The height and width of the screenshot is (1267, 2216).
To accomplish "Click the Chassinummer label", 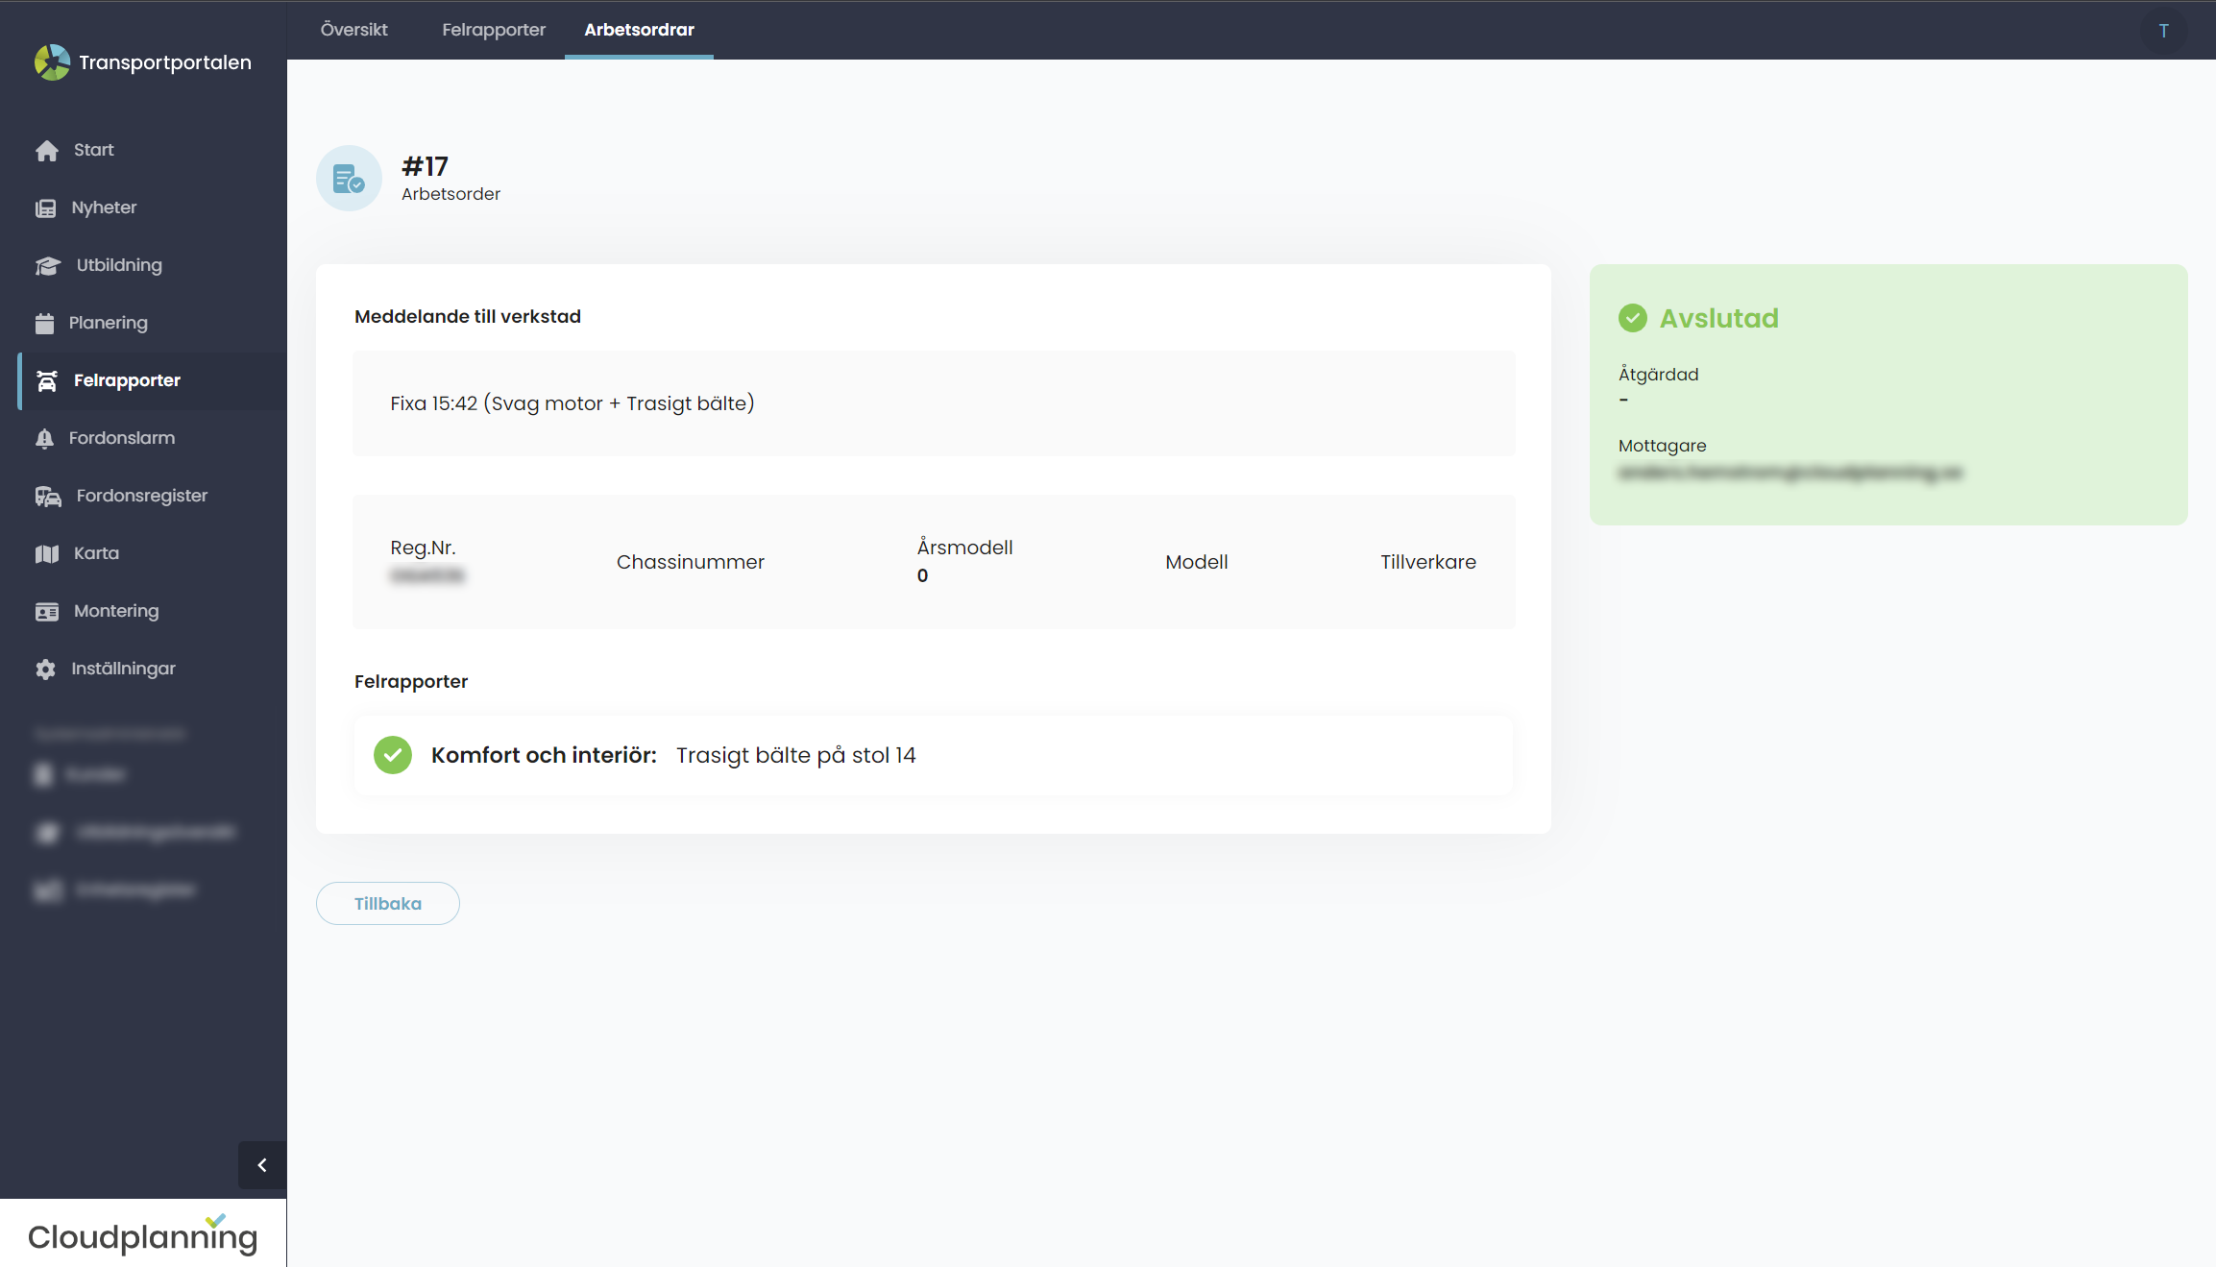I will pyautogui.click(x=690, y=562).
